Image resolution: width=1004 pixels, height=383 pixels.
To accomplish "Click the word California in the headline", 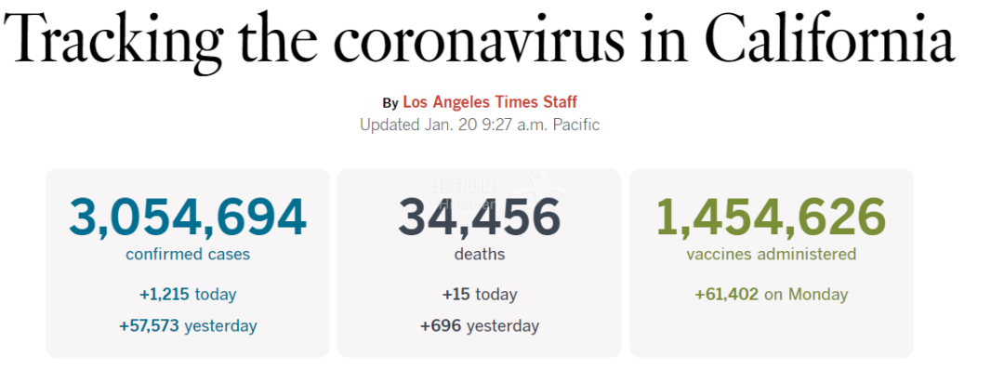I will (x=830, y=40).
